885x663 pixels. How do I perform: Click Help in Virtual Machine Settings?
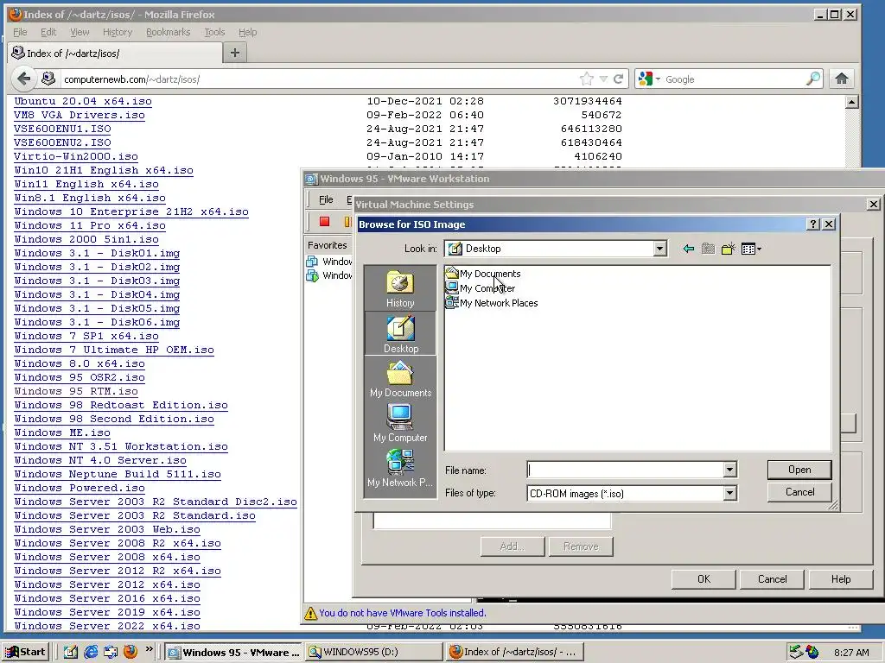pos(840,579)
